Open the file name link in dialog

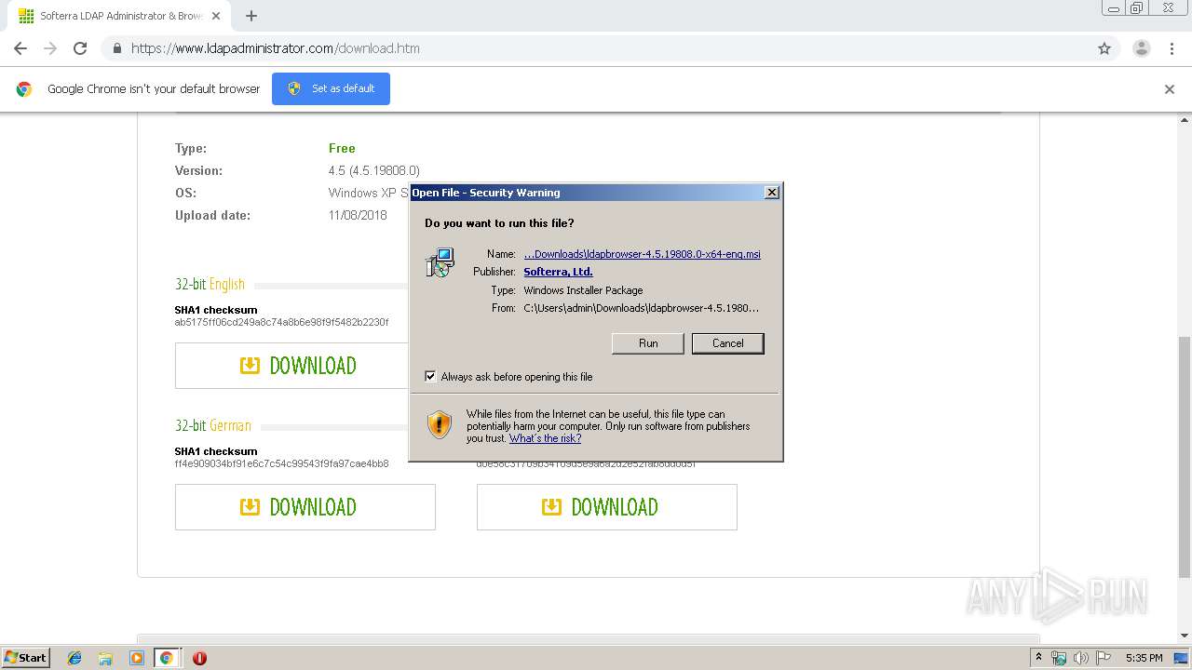pyautogui.click(x=642, y=254)
